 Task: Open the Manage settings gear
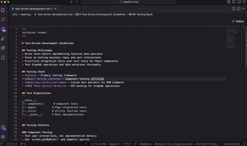coord(3,137)
